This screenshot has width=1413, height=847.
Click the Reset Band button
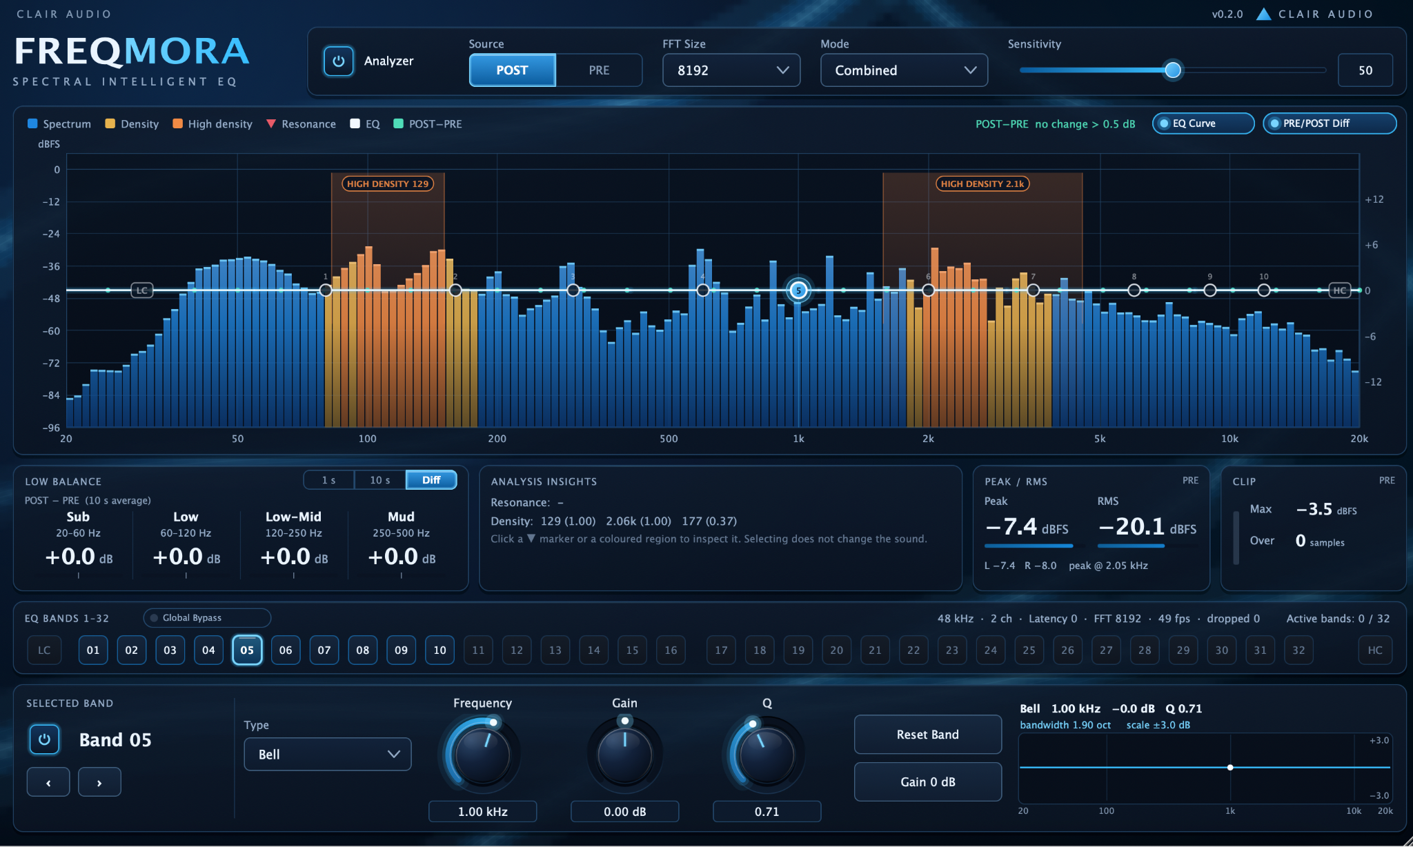928,735
